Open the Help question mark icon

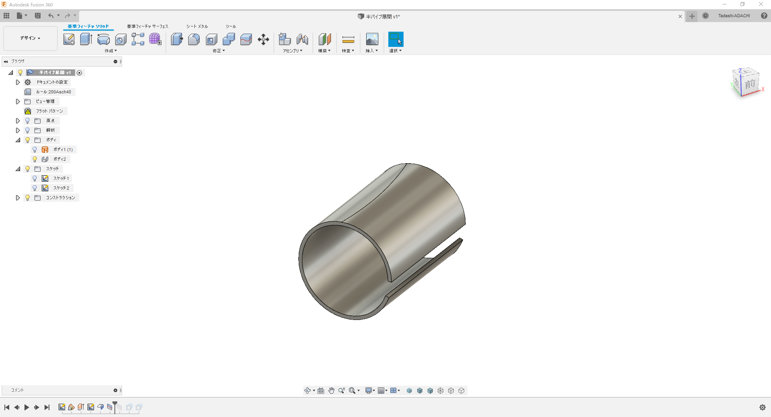coord(764,16)
